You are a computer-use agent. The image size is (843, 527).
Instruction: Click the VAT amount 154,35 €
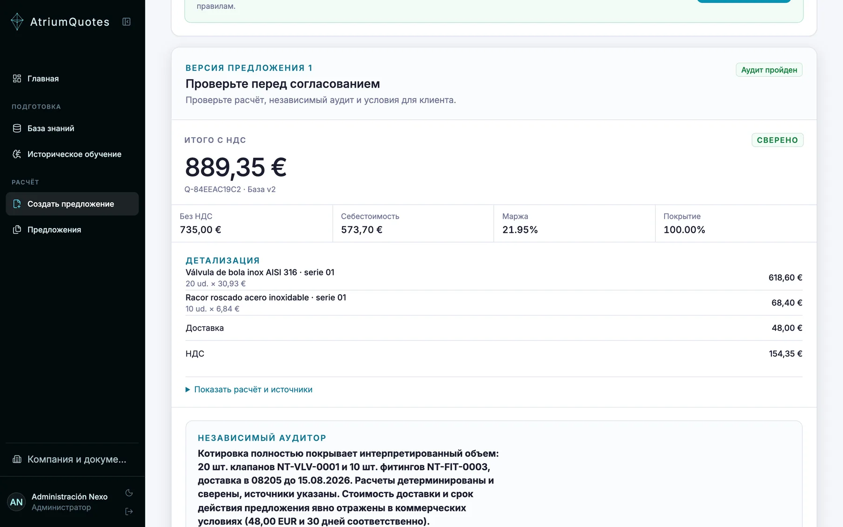pyautogui.click(x=785, y=354)
